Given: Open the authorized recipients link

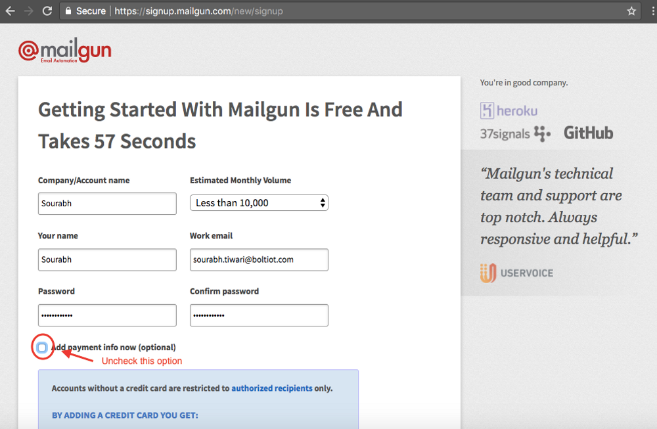Looking at the screenshot, I should tap(272, 388).
